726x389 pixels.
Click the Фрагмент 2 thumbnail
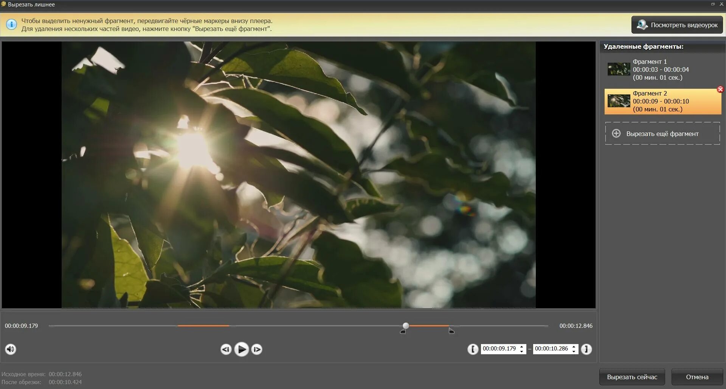tap(619, 101)
